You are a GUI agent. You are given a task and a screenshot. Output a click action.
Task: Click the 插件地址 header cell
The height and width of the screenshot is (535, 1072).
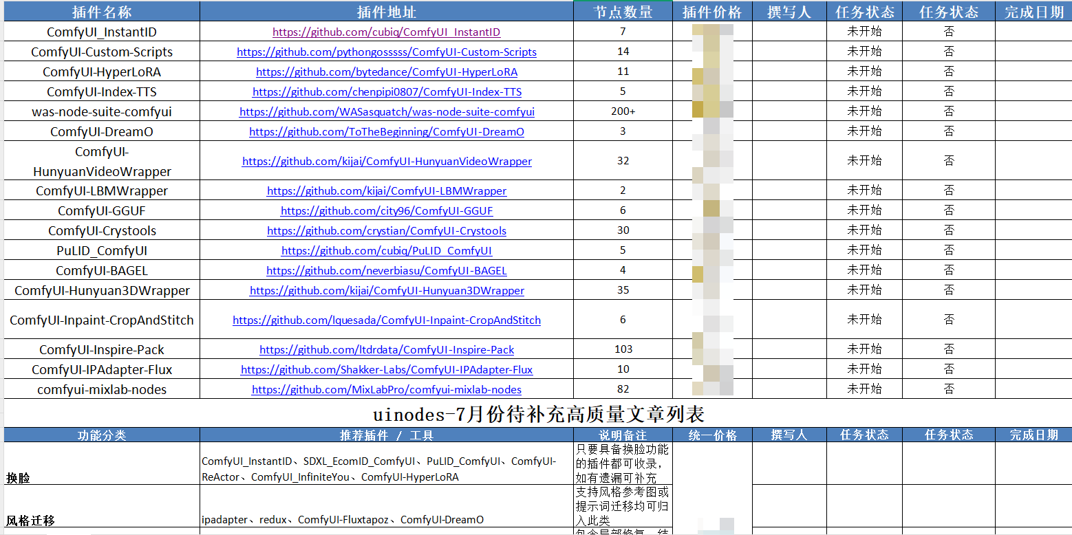pyautogui.click(x=386, y=12)
